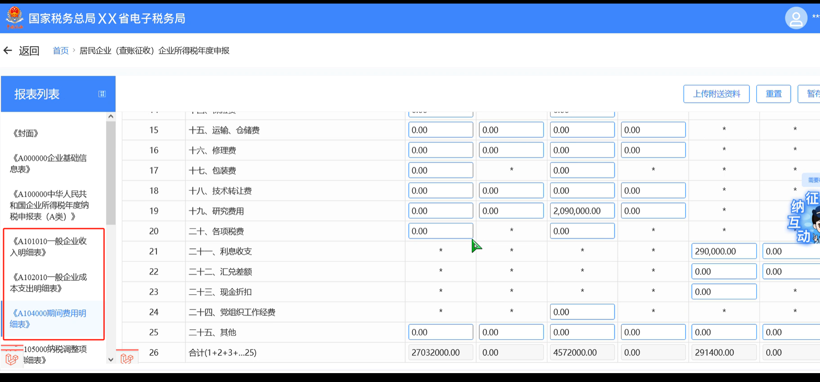Click third input in row 20 各项税费
The image size is (820, 382).
coord(582,231)
